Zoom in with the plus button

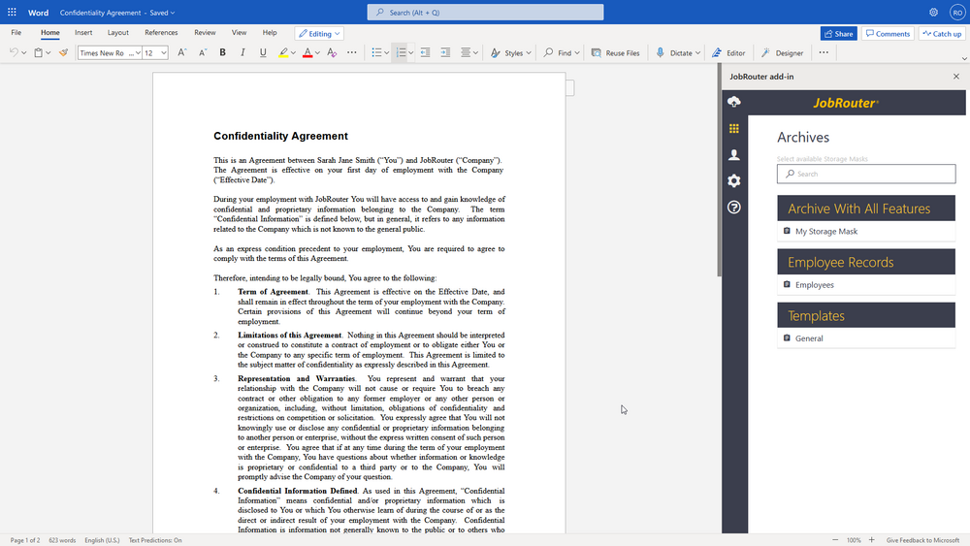click(x=872, y=540)
